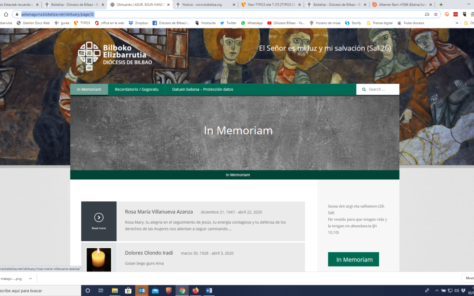474x296 pixels.
Task: Open TYPO3 bookmark
Action: (x=82, y=23)
